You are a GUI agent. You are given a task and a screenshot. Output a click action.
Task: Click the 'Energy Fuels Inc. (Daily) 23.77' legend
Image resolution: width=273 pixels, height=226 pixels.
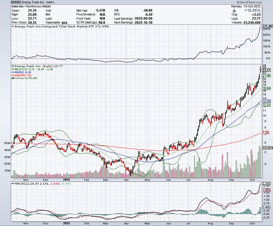(x=39, y=66)
